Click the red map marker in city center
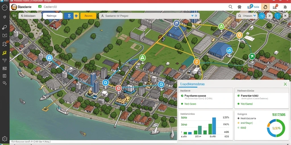291x145 pixels. click(119, 88)
